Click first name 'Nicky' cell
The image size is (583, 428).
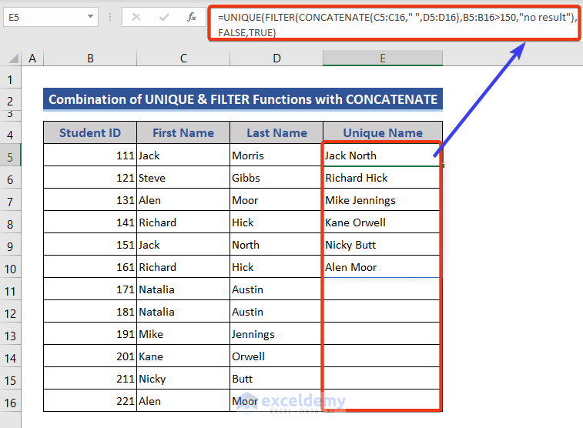[183, 378]
